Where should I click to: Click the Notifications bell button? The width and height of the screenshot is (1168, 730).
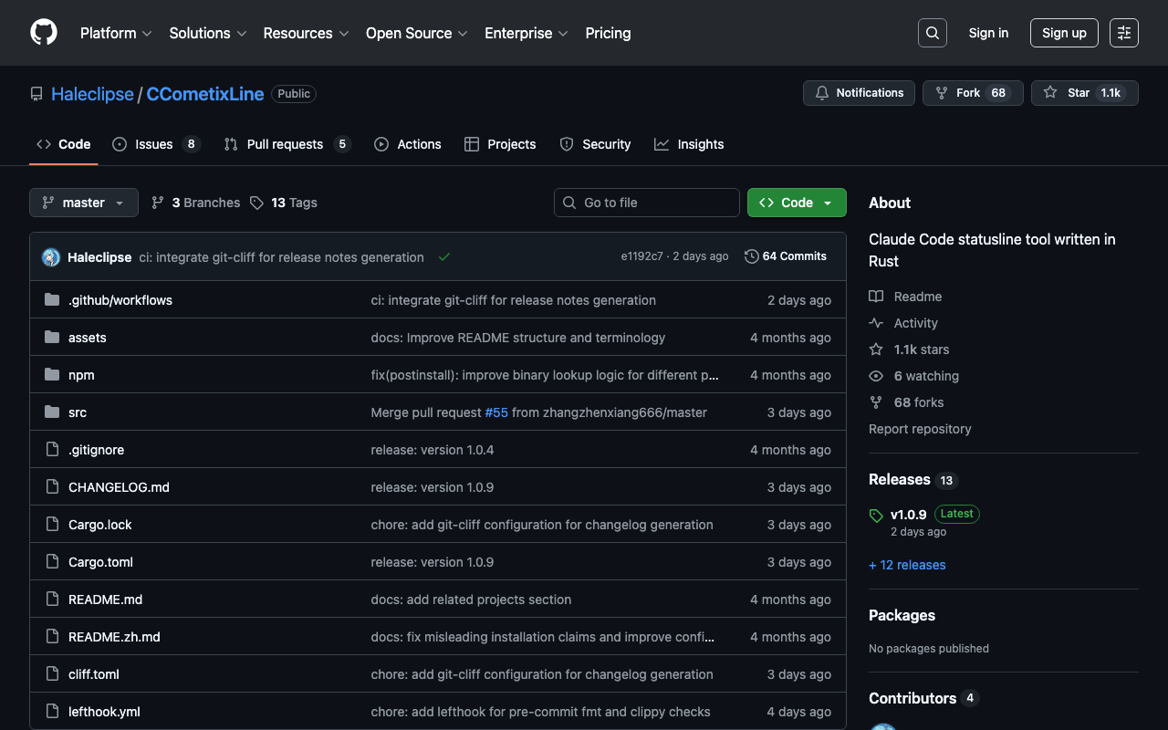[x=859, y=93]
